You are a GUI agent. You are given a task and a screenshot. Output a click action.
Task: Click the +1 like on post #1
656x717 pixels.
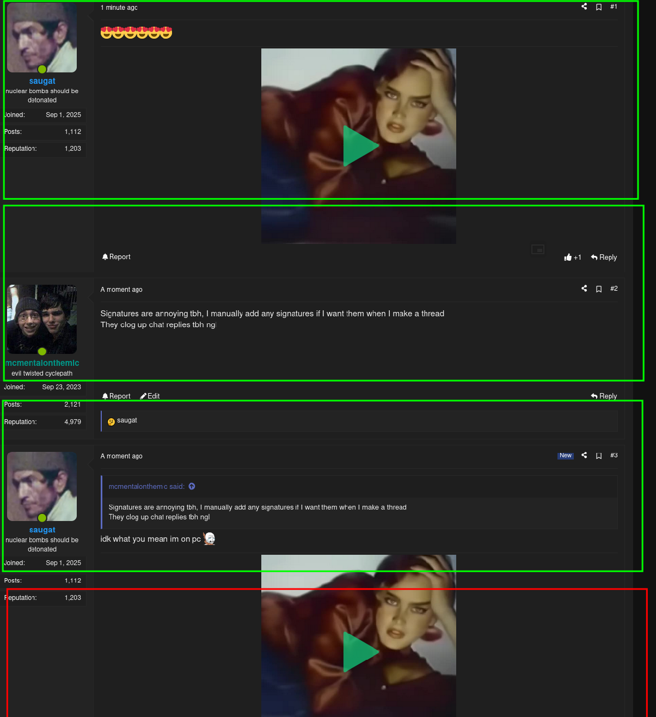point(573,257)
